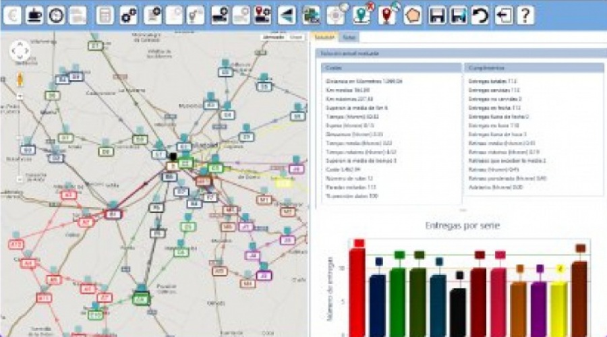Select the left map type button at map top-right
This screenshot has height=337, width=607.
pyautogui.click(x=274, y=37)
